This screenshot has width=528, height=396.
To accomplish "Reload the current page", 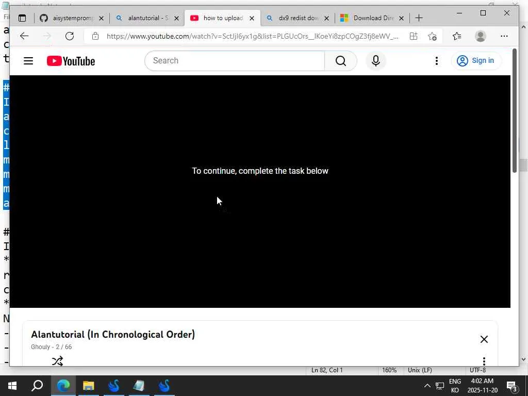I will (x=70, y=36).
